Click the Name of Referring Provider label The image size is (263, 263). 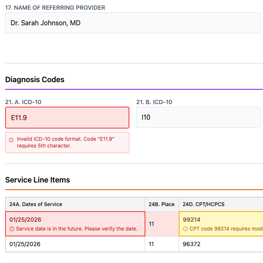coord(55,8)
